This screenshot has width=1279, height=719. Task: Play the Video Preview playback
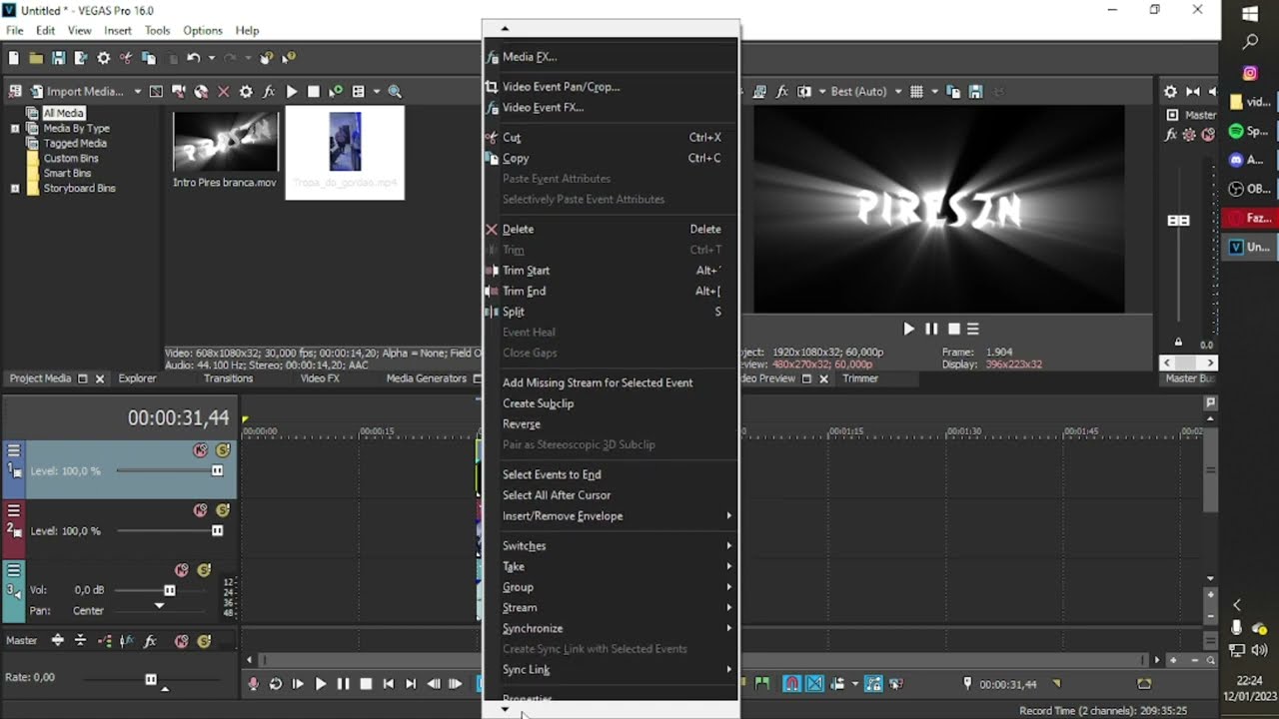[x=908, y=329]
